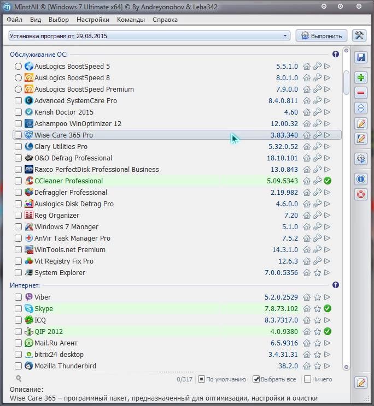Screen dimensions: 374x406
Task: Click the green checkmark on CCleaner Professional row
Action: click(328, 181)
